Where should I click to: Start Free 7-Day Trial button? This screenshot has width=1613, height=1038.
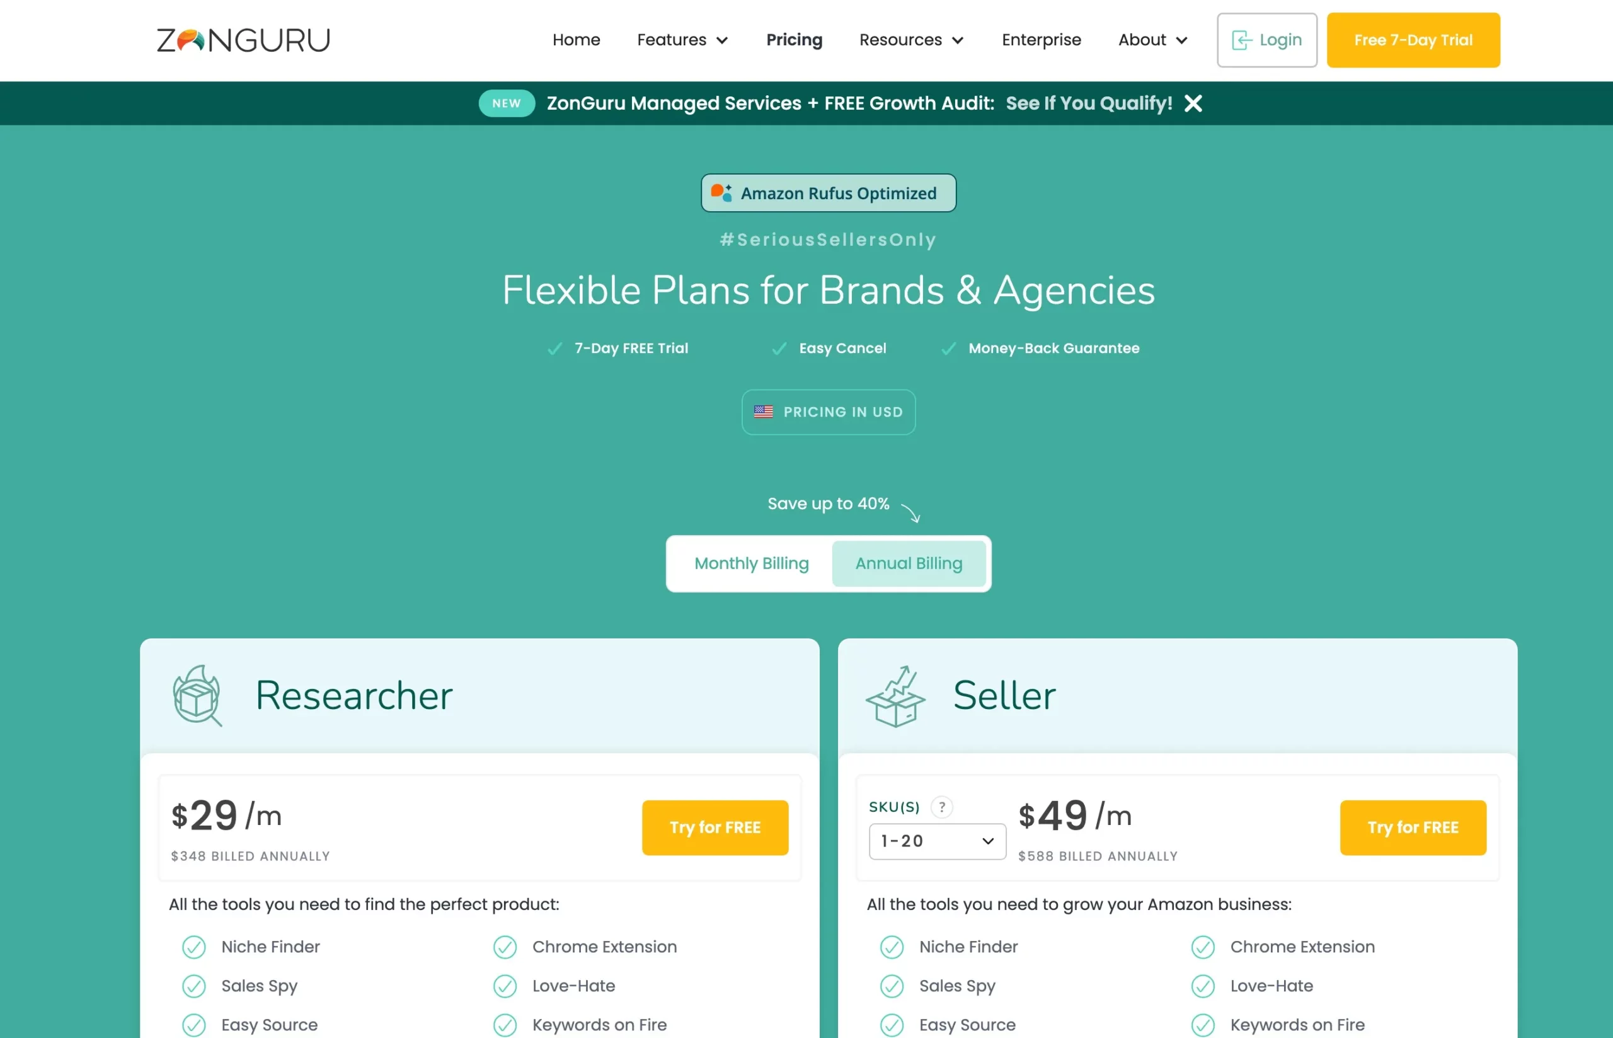[x=1411, y=40]
